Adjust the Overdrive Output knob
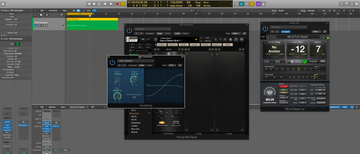Viewport: 360px width, 154px height. pos(134,80)
